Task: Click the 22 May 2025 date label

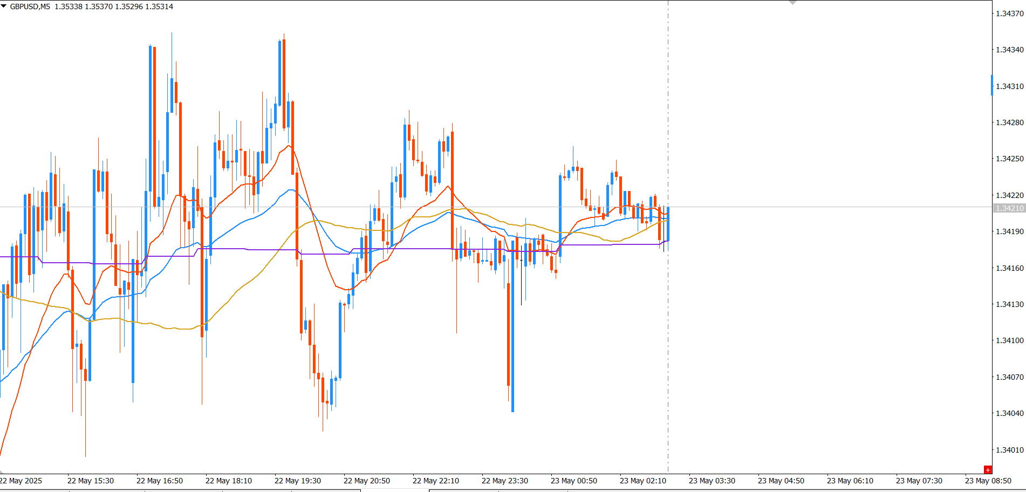Action: [21, 481]
